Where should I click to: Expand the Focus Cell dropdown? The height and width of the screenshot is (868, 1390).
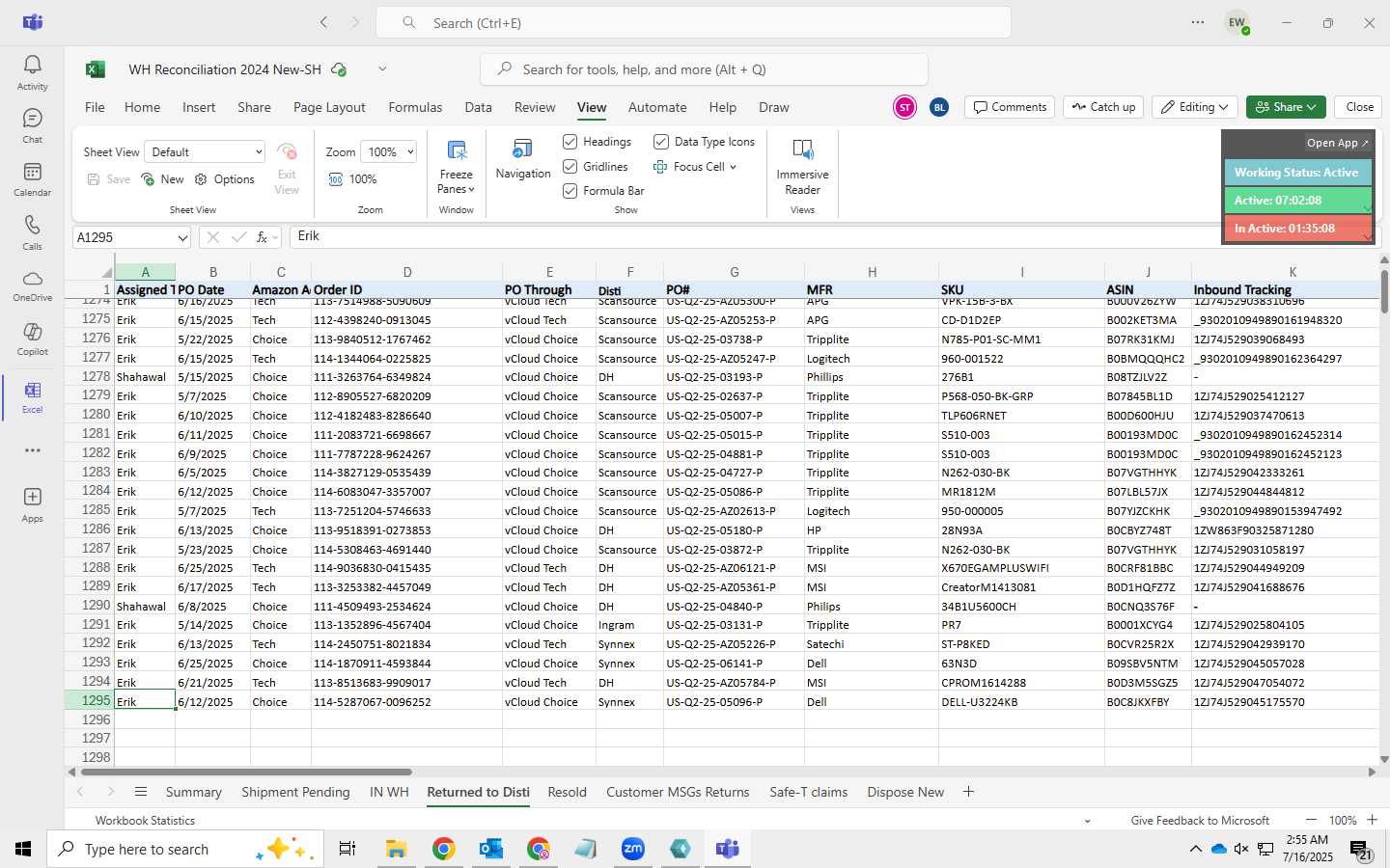pos(734,167)
